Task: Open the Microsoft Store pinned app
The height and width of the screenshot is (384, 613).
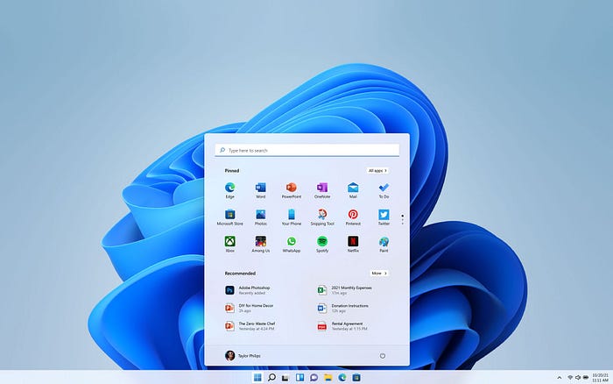Action: [229, 214]
